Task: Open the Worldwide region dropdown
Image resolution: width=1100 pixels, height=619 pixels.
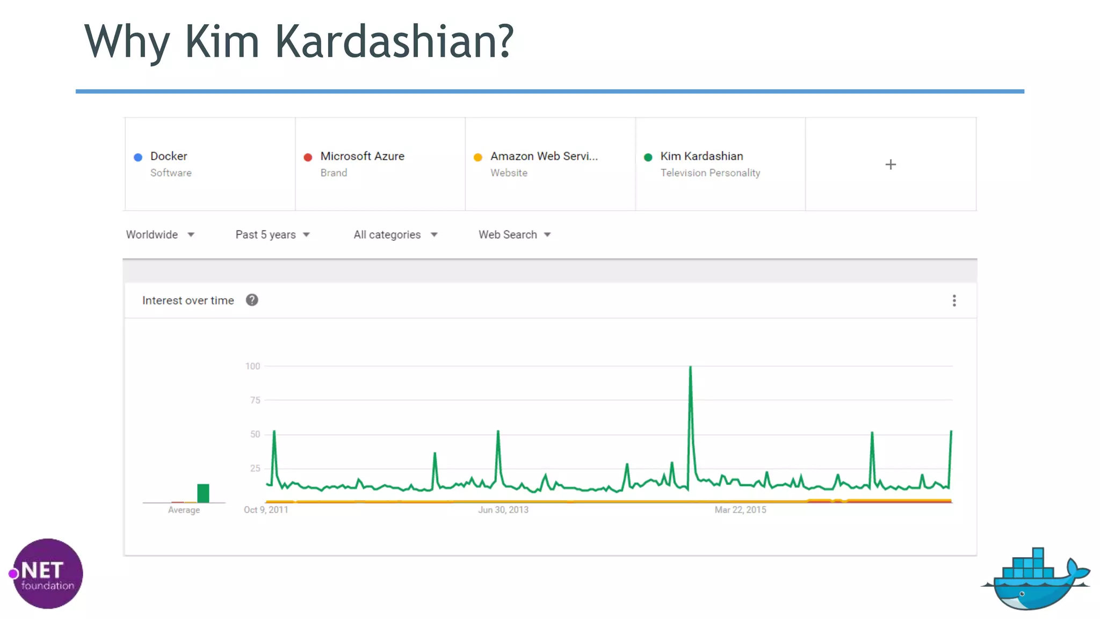Action: [160, 235]
